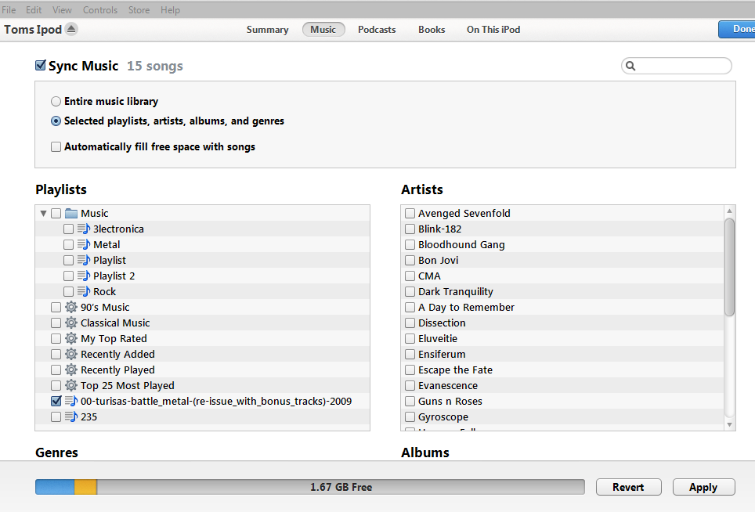Click the Rock playlist note icon
Screen dimensions: 755x512
coord(84,291)
